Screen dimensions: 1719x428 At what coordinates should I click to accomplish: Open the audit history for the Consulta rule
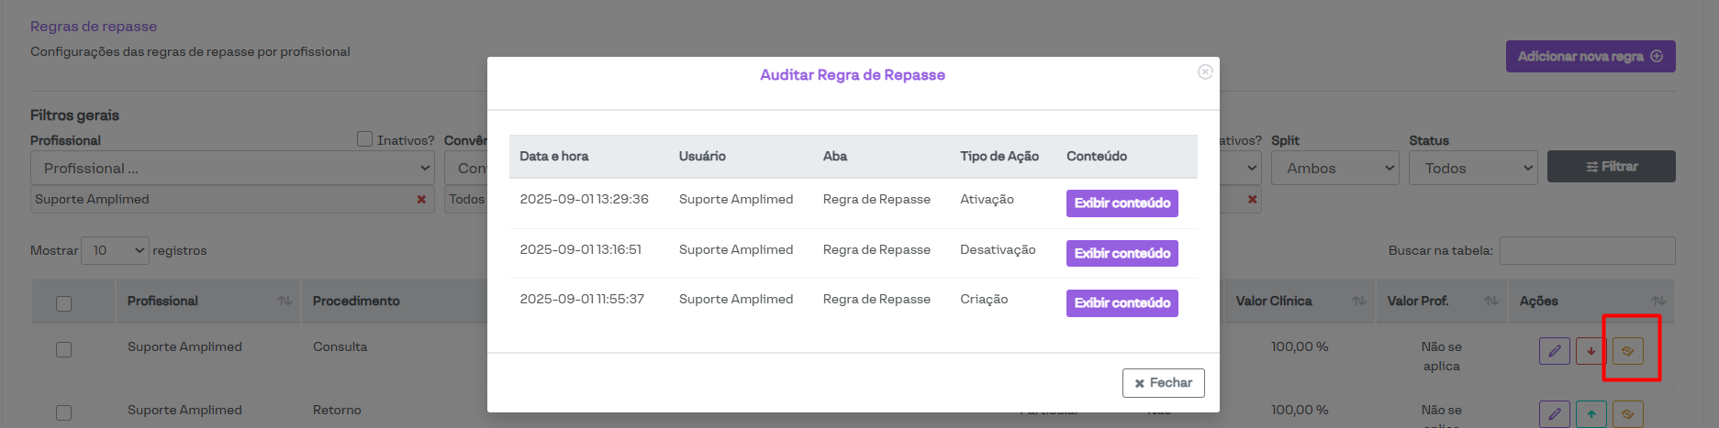(x=1627, y=351)
